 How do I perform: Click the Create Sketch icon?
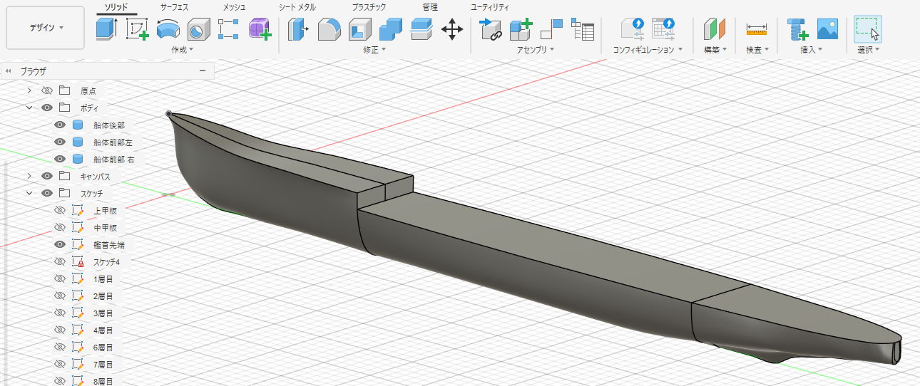[137, 30]
